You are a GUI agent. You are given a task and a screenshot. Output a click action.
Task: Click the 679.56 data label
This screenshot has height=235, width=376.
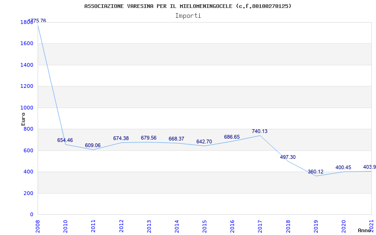tap(149, 138)
